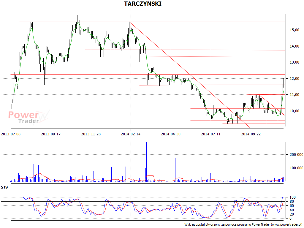Click the 15,00 price axis label
Screen dimensions: 304x228
(294, 30)
